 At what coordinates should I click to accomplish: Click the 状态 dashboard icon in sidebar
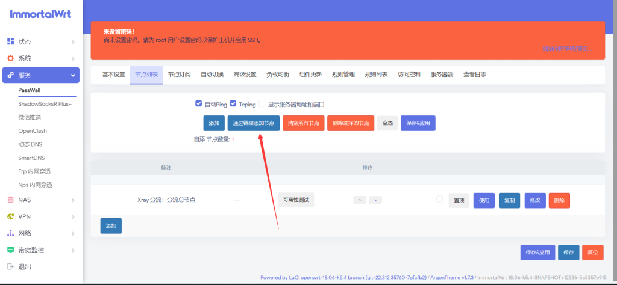tap(10, 41)
